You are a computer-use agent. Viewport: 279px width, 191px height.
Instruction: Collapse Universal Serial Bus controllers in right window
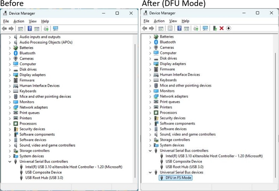pyautogui.click(x=150, y=151)
